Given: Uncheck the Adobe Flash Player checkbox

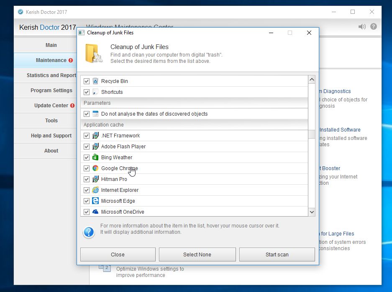Looking at the screenshot, I should (x=87, y=147).
